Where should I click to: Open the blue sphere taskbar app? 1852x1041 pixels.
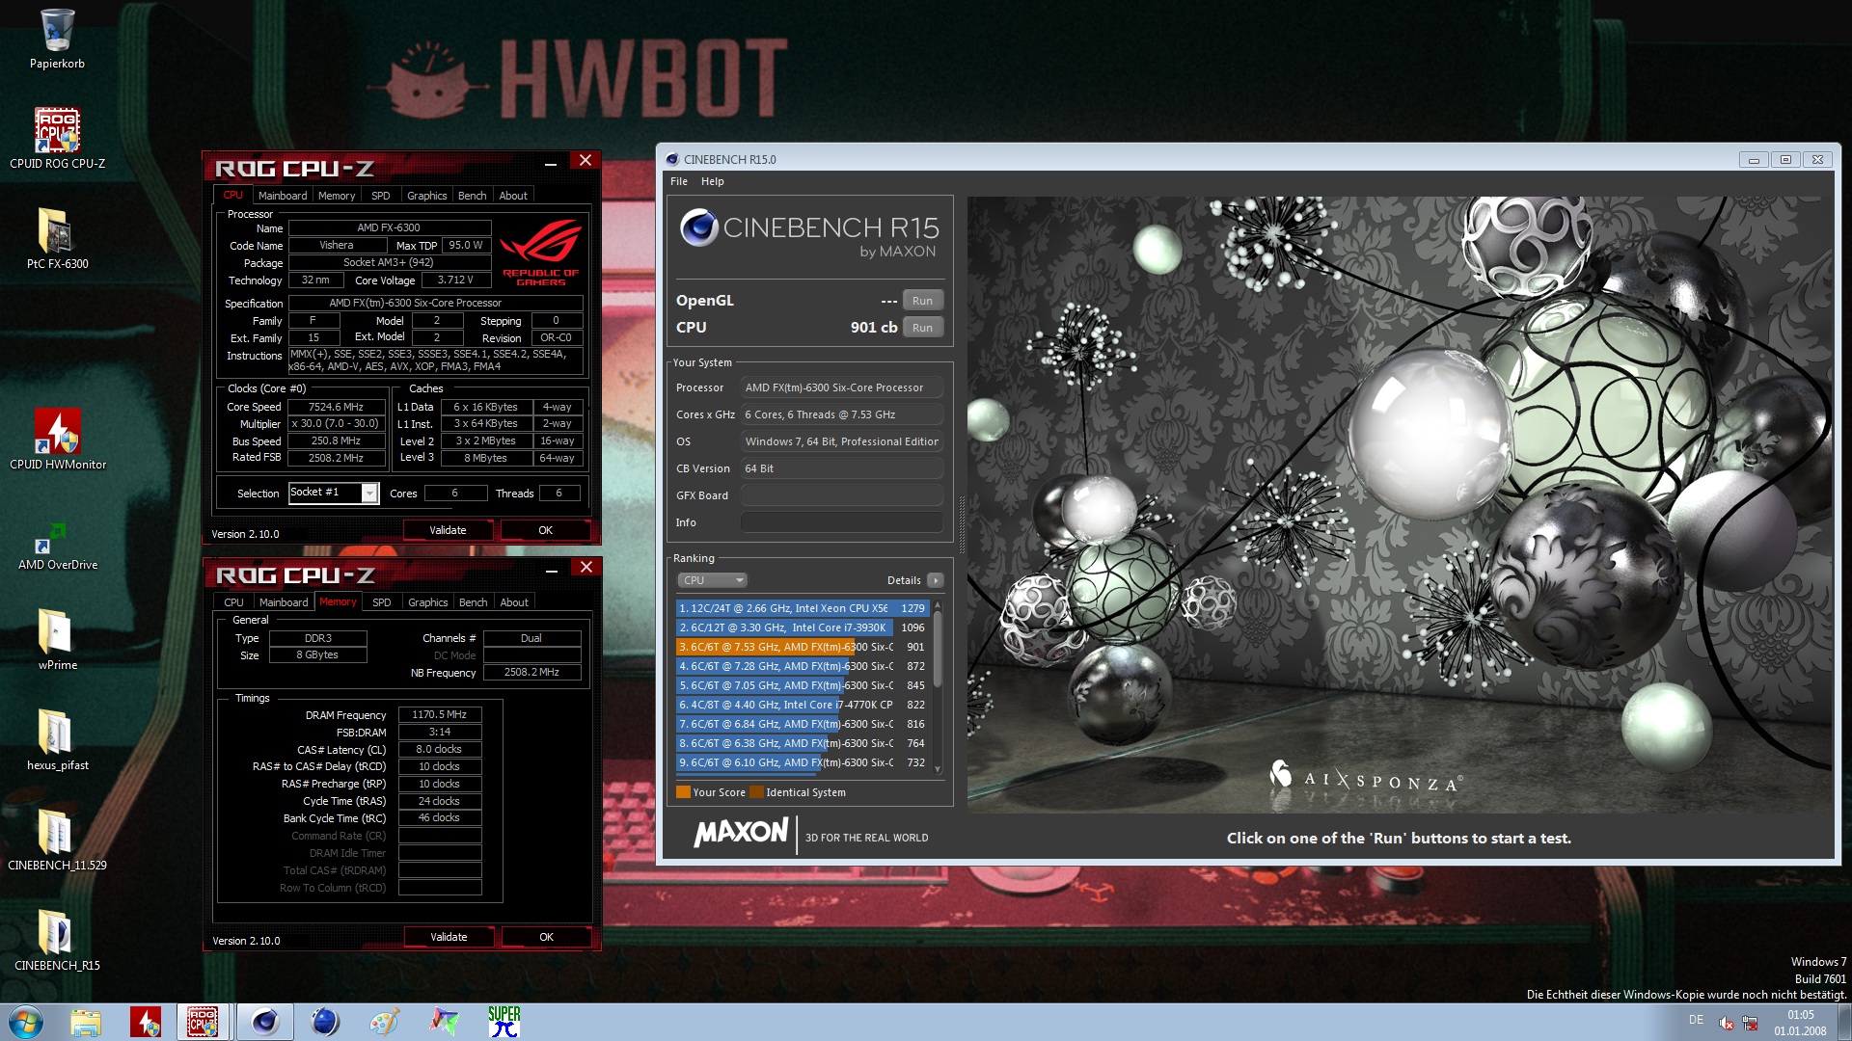coord(325,1022)
